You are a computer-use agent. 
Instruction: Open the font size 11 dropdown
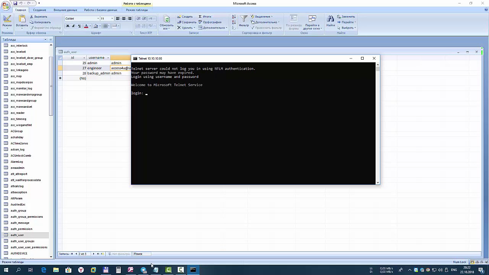pos(112,19)
